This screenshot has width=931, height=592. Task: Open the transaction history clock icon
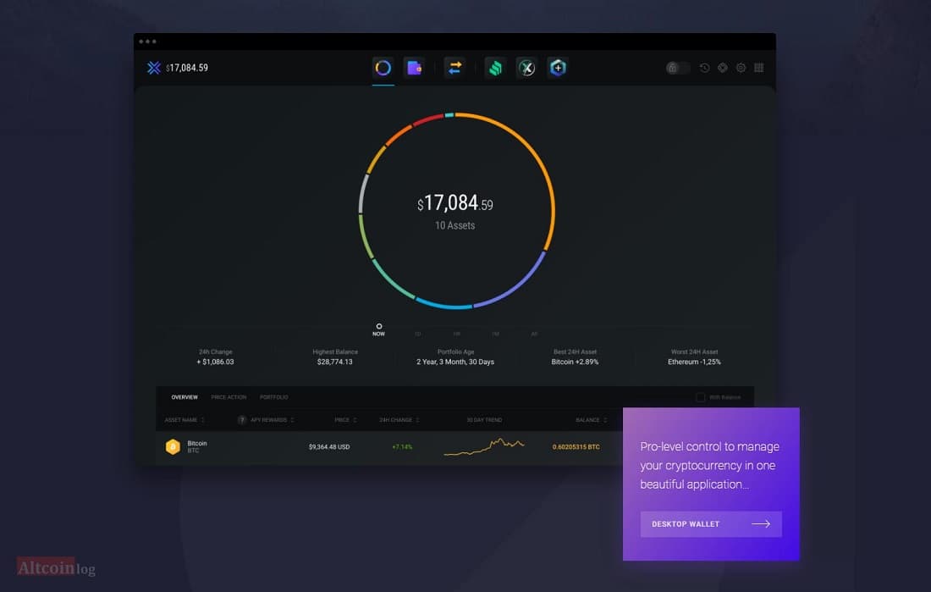click(x=704, y=68)
